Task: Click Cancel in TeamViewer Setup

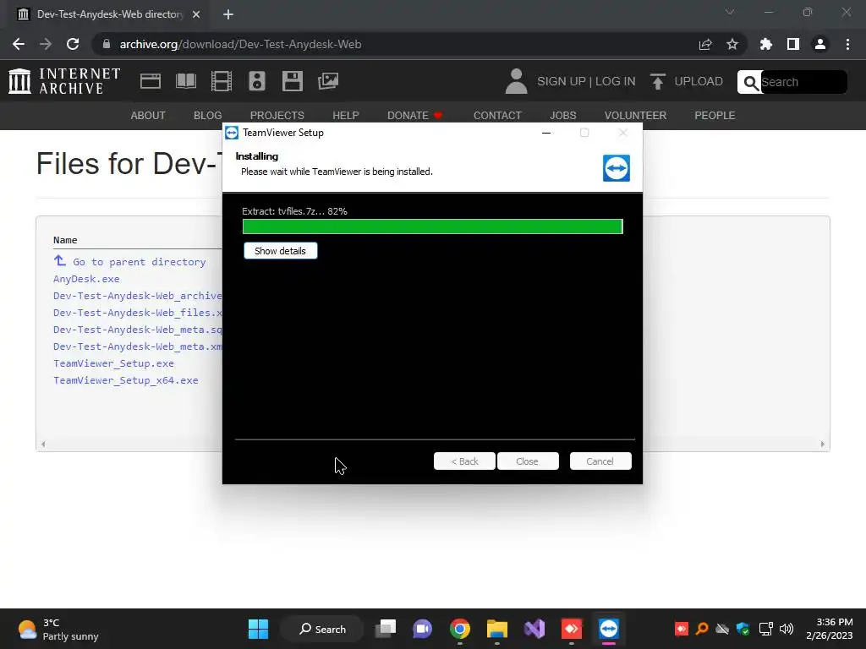Action: 600,461
